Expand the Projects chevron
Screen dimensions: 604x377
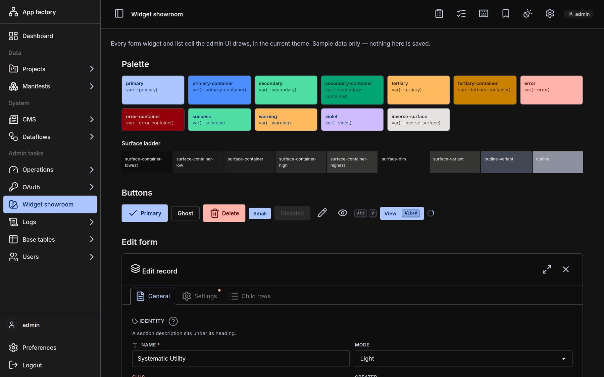92,69
